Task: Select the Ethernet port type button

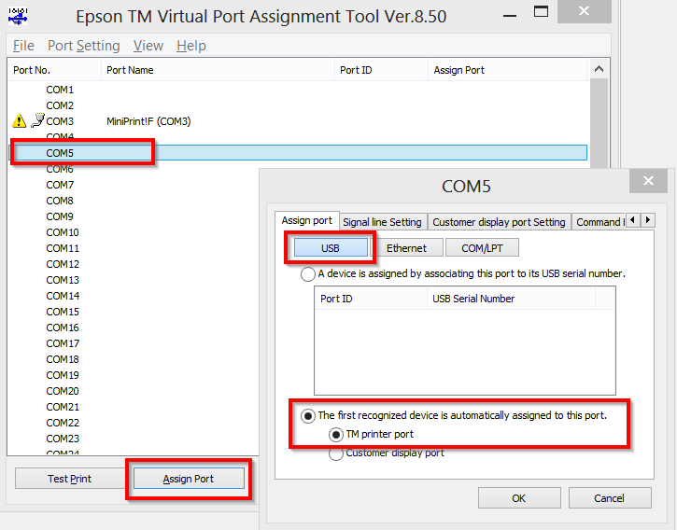Action: coord(406,248)
